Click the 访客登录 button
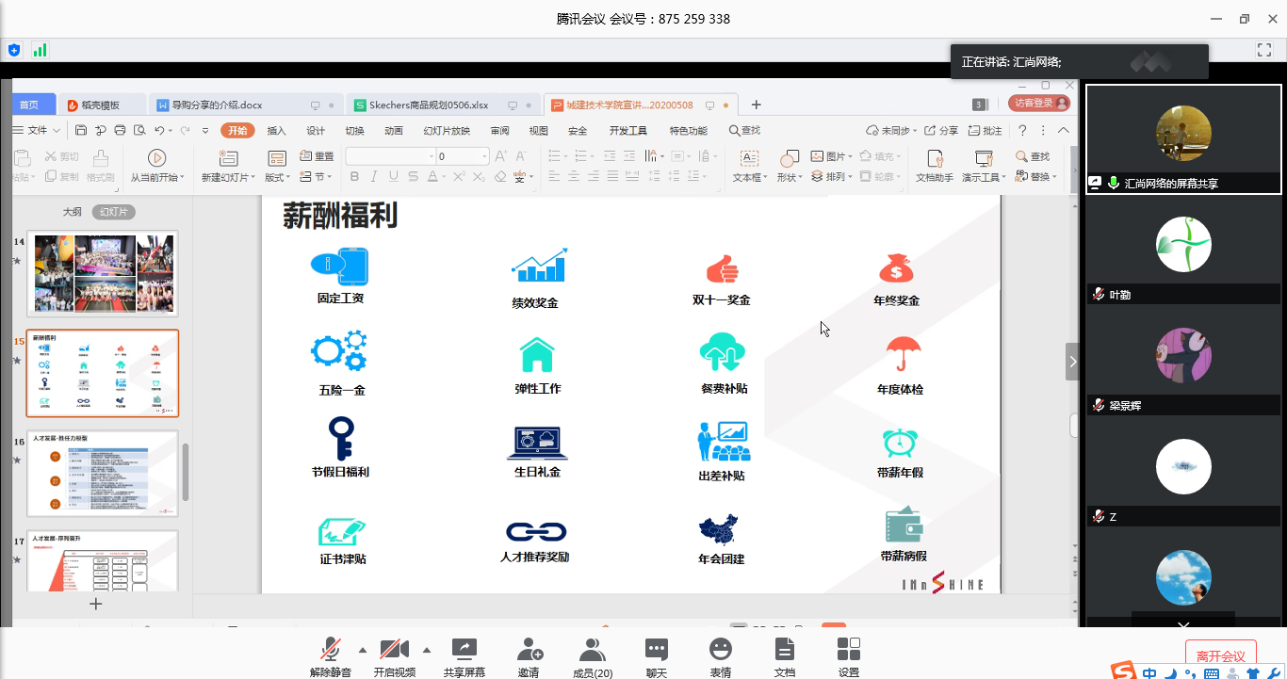Viewport: 1287px width, 679px height. tap(1038, 104)
